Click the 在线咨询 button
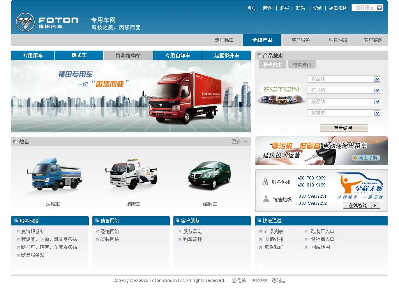 click(x=361, y=206)
